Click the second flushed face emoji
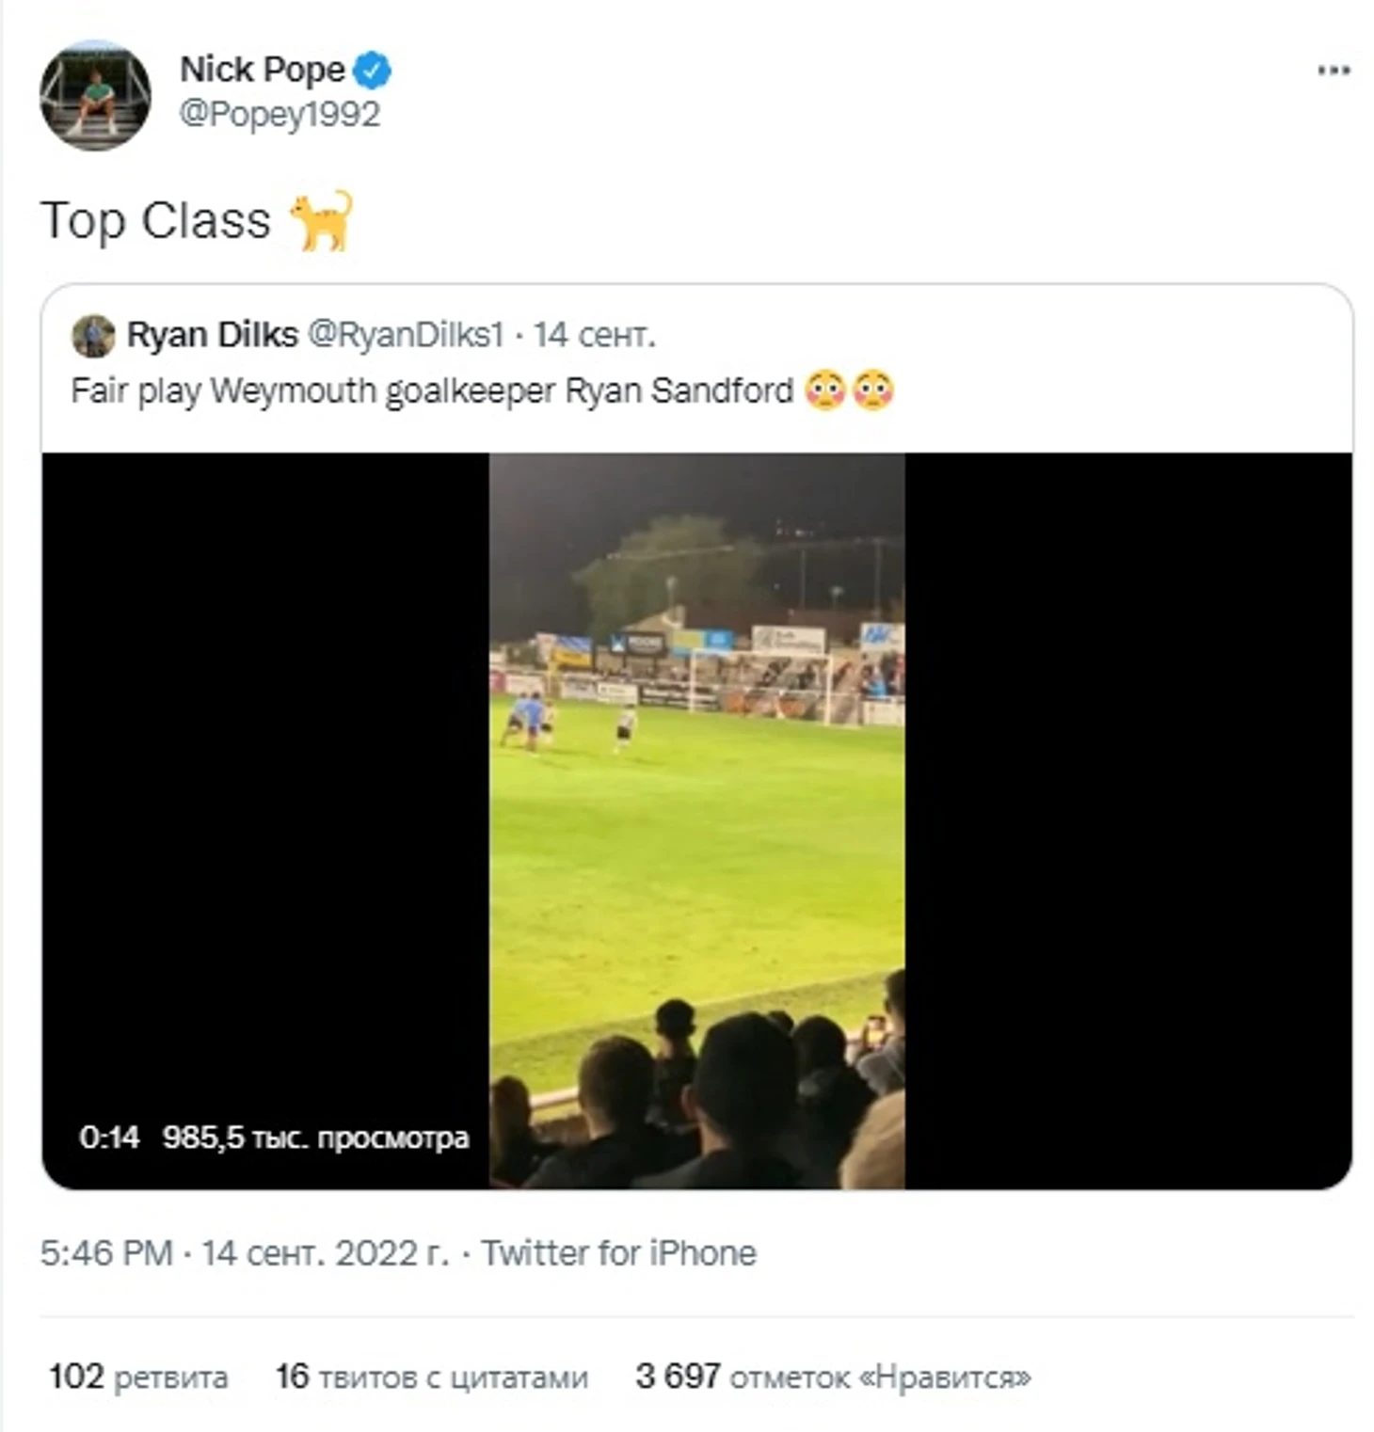 [x=872, y=390]
